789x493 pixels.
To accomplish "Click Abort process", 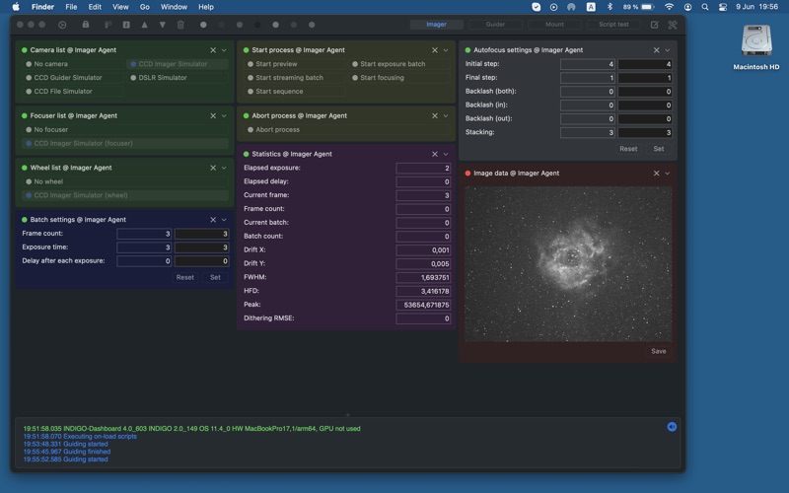I will [x=347, y=129].
